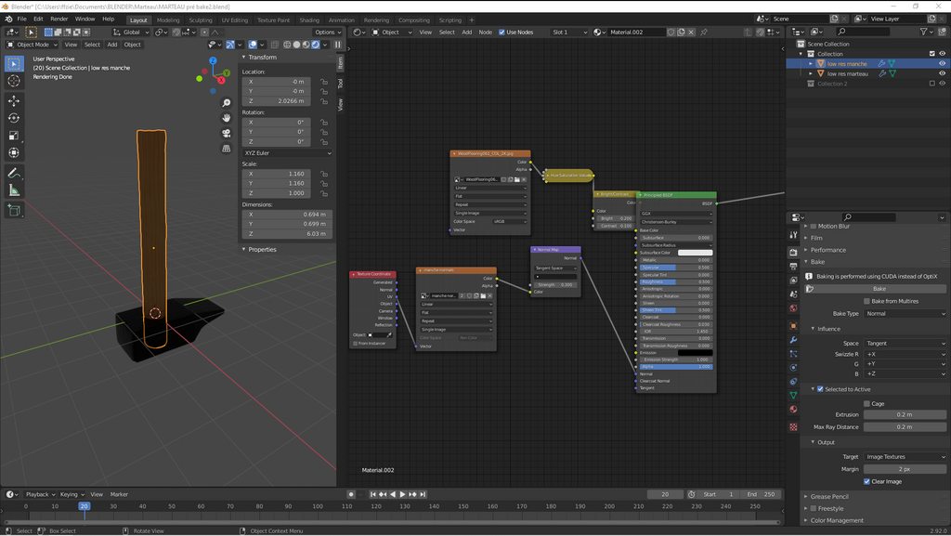
Task: Open the Material properties tab icon
Action: click(793, 409)
